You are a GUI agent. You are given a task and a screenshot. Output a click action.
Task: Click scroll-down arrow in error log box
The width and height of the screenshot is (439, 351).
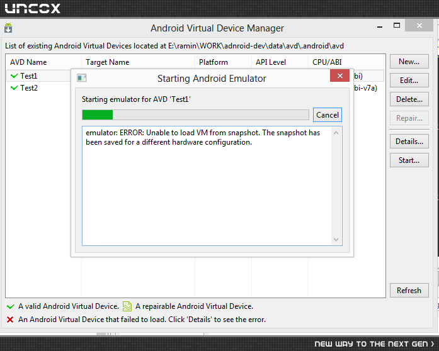coord(336,240)
